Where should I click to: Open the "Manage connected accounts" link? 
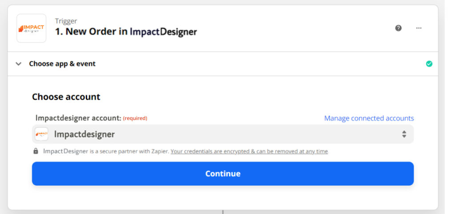[x=369, y=118]
